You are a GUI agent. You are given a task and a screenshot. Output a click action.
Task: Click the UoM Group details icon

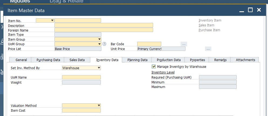105,44
